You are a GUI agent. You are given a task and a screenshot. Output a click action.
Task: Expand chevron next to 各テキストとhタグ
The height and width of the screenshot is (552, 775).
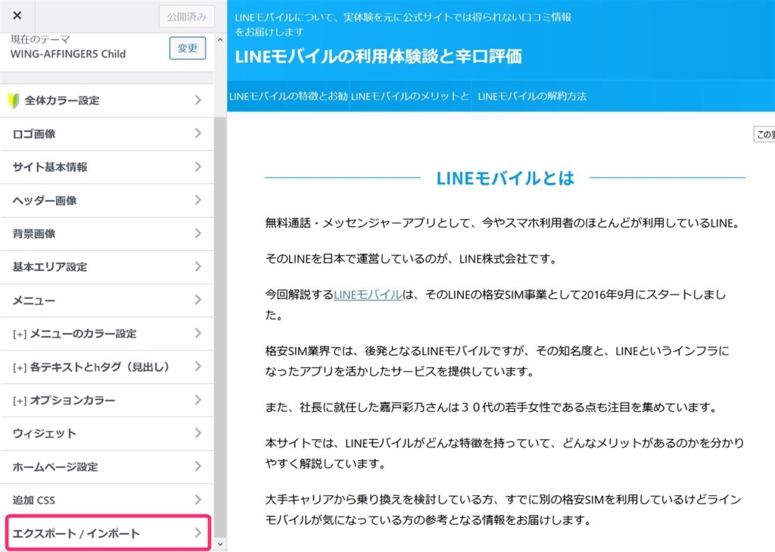(198, 366)
